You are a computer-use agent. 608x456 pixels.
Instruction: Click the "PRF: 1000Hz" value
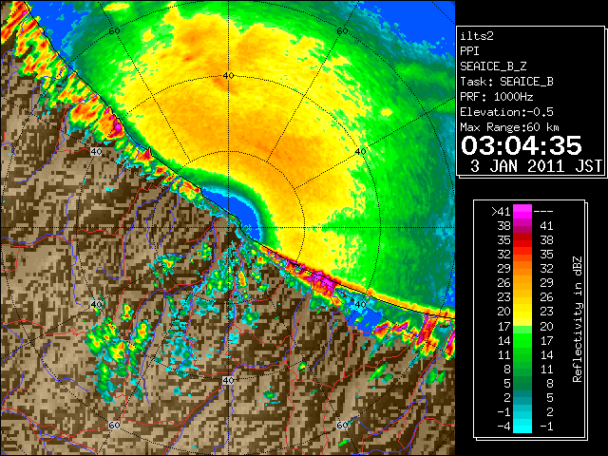coord(496,97)
